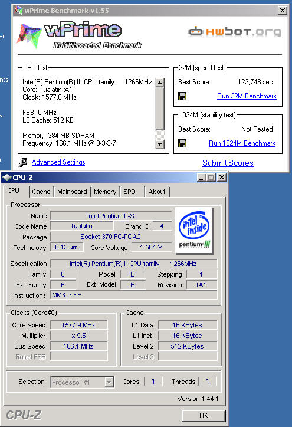
Task: Open the About tab
Action: (157, 192)
